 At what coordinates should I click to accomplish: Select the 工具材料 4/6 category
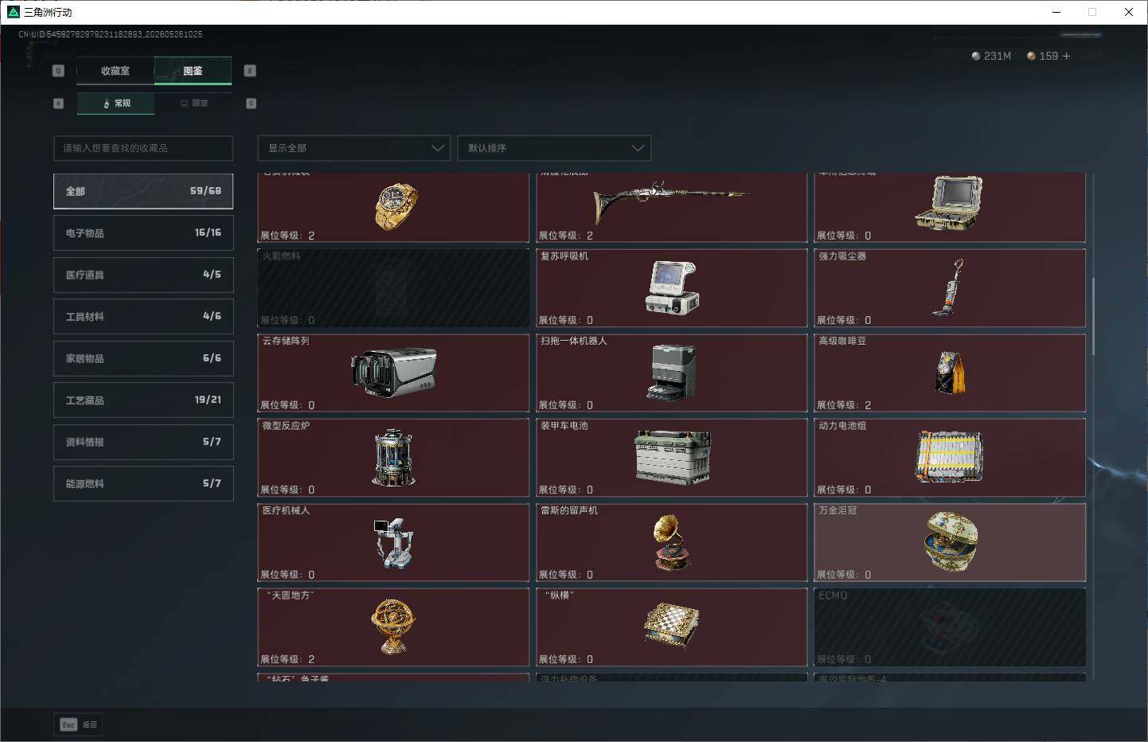point(143,317)
